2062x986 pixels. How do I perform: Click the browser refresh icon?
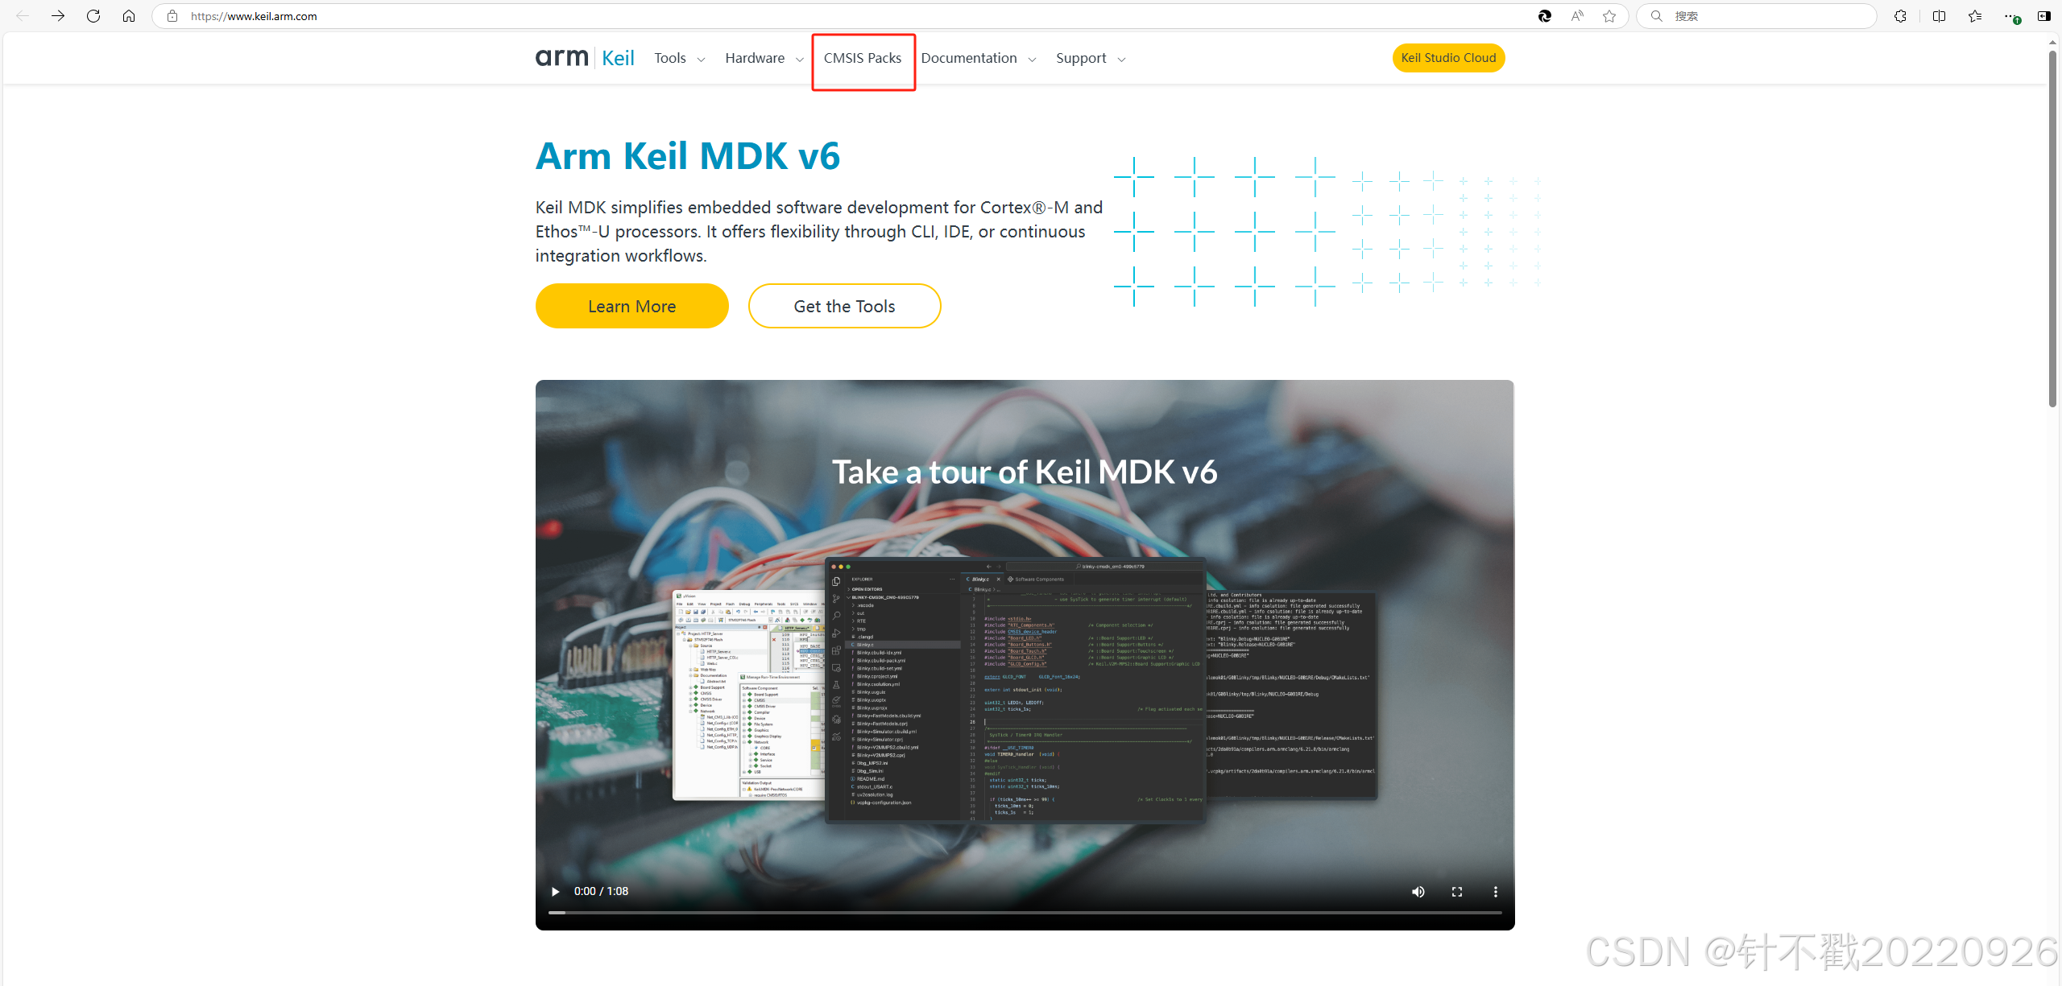click(93, 16)
